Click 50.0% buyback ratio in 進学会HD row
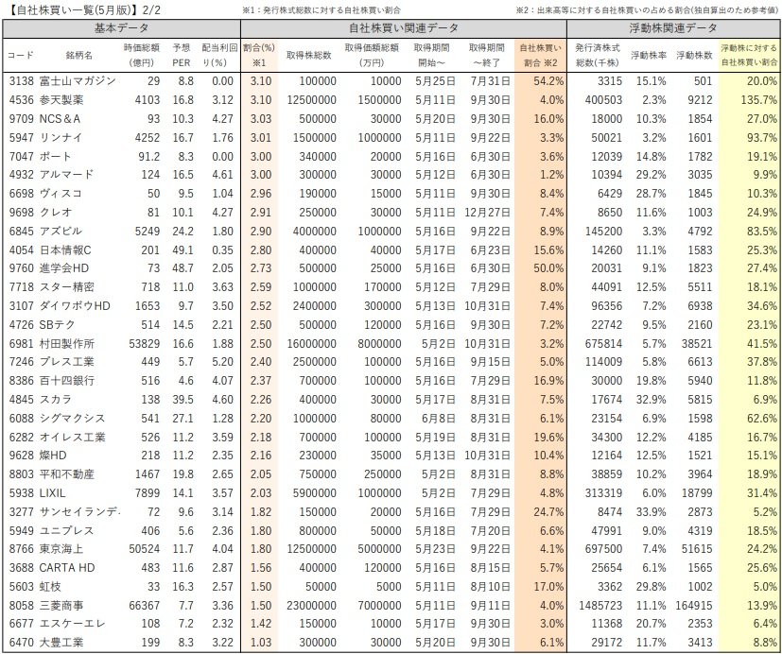This screenshot has width=782, height=654. (x=548, y=268)
